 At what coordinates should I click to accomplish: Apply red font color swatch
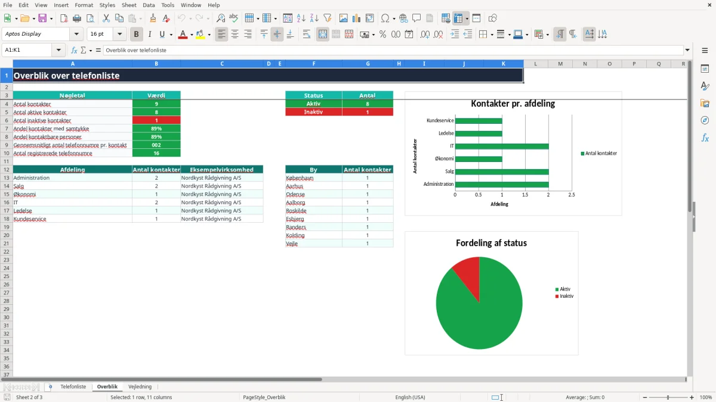pyautogui.click(x=183, y=35)
